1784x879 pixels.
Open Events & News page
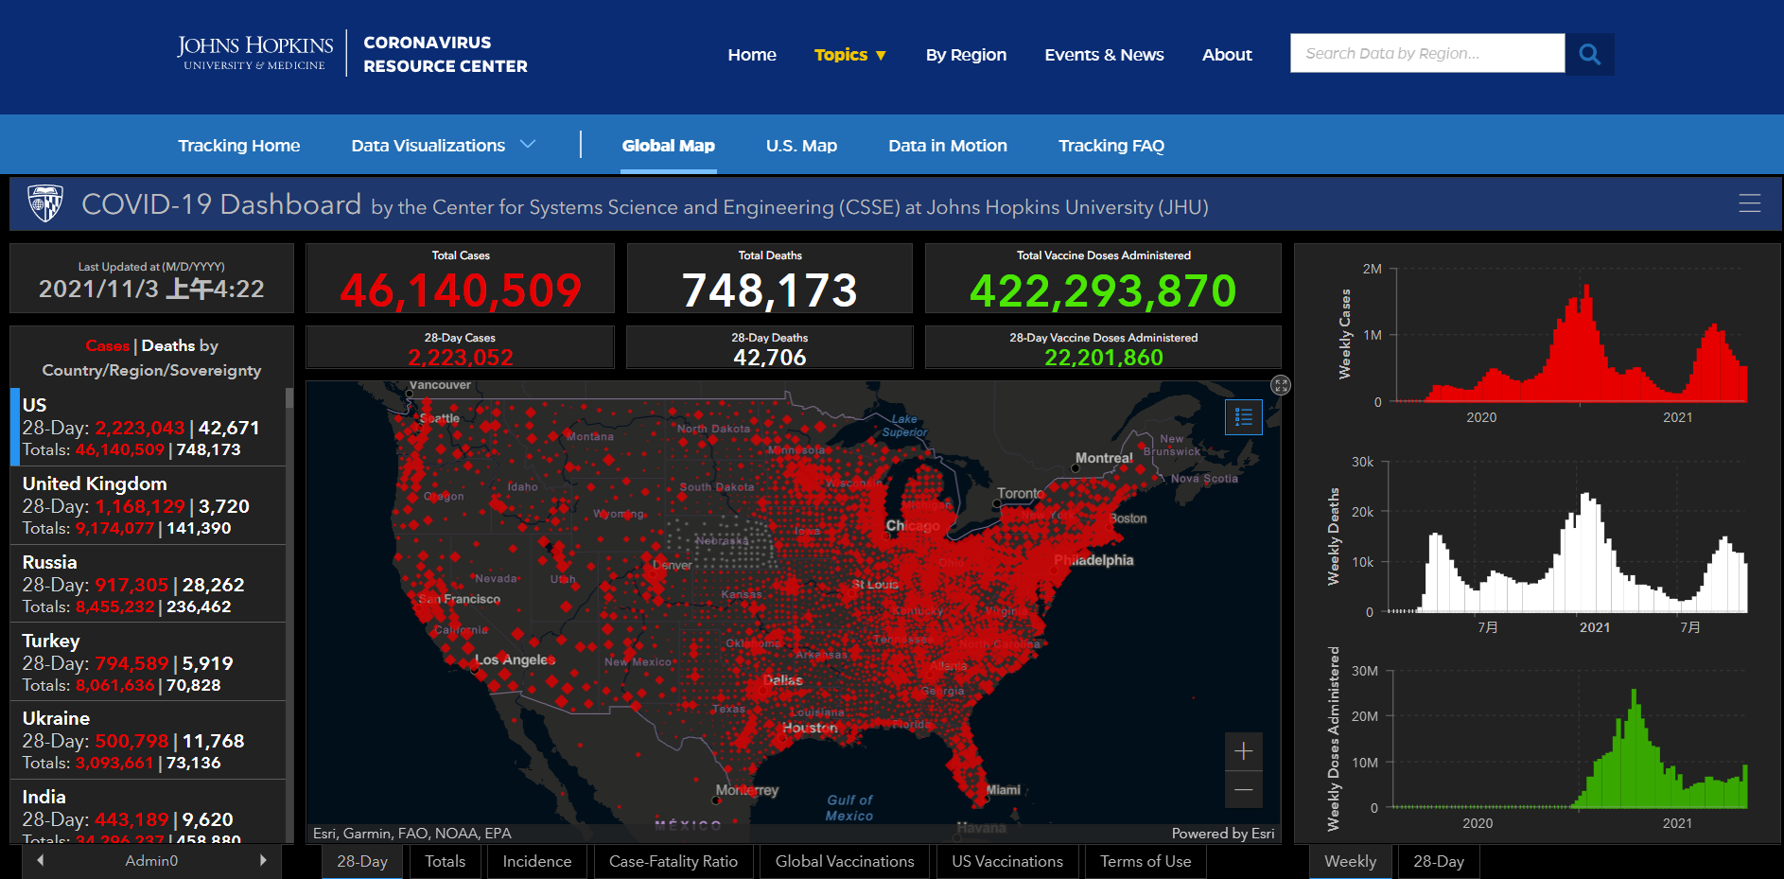1104,55
